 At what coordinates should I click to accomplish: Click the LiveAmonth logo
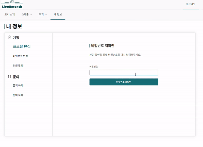coord(12,5)
